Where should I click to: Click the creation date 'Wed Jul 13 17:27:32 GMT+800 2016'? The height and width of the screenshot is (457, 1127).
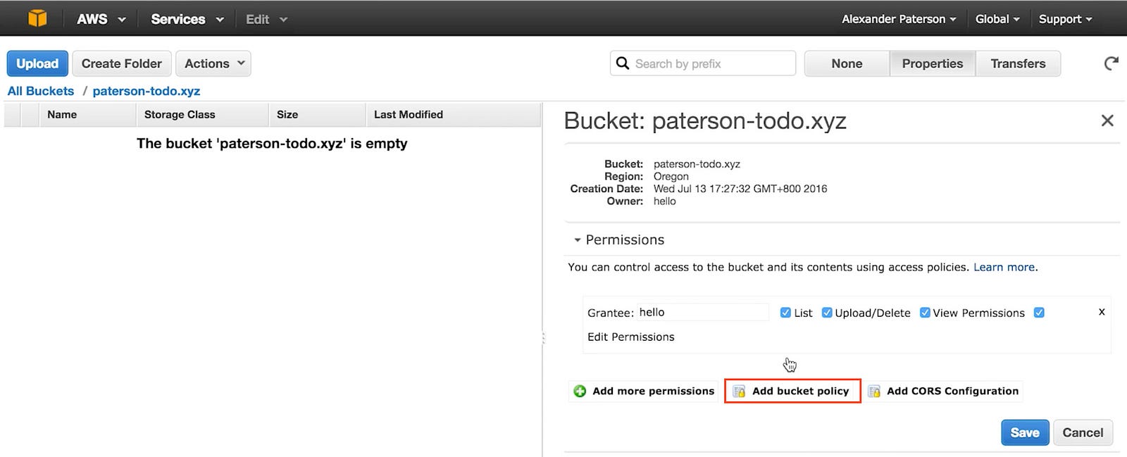pyautogui.click(x=740, y=189)
